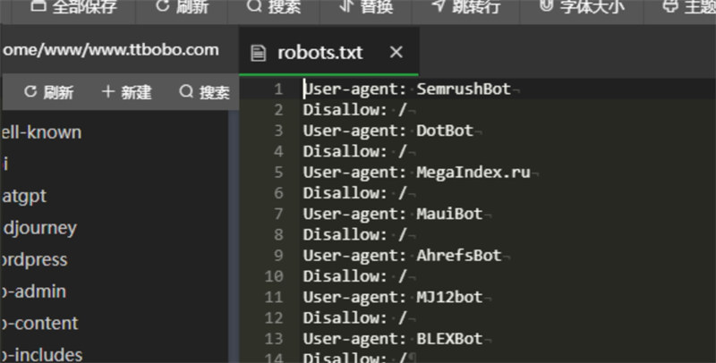Refresh the file tree with 刷新
The image size is (716, 363).
(x=48, y=92)
